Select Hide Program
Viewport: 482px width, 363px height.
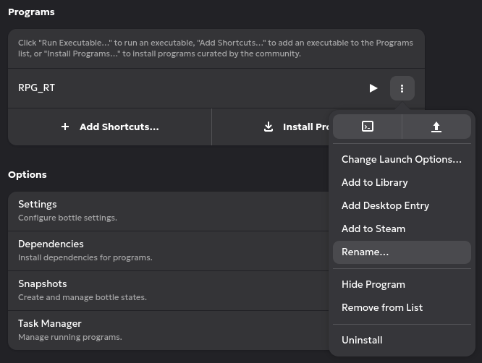pyautogui.click(x=373, y=284)
